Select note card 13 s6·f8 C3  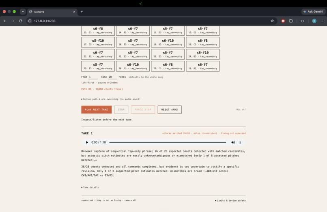[x=98, y=30]
